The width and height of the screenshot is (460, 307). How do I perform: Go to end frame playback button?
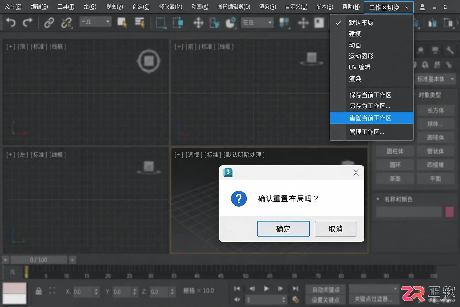(x=295, y=289)
